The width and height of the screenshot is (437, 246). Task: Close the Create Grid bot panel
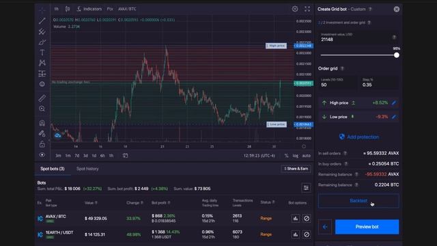397,9
